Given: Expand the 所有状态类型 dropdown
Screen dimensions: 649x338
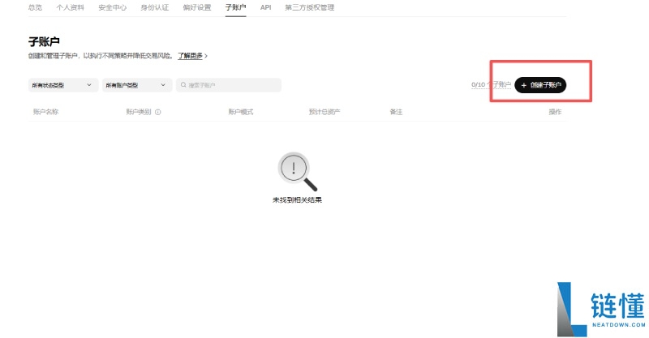Looking at the screenshot, I should [x=63, y=85].
